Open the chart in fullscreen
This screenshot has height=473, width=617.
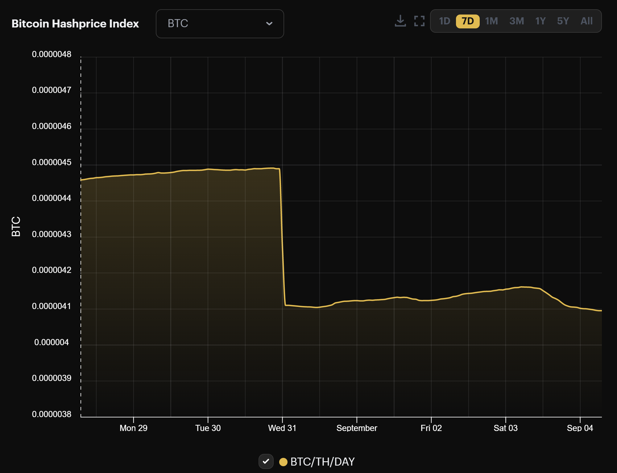click(419, 21)
